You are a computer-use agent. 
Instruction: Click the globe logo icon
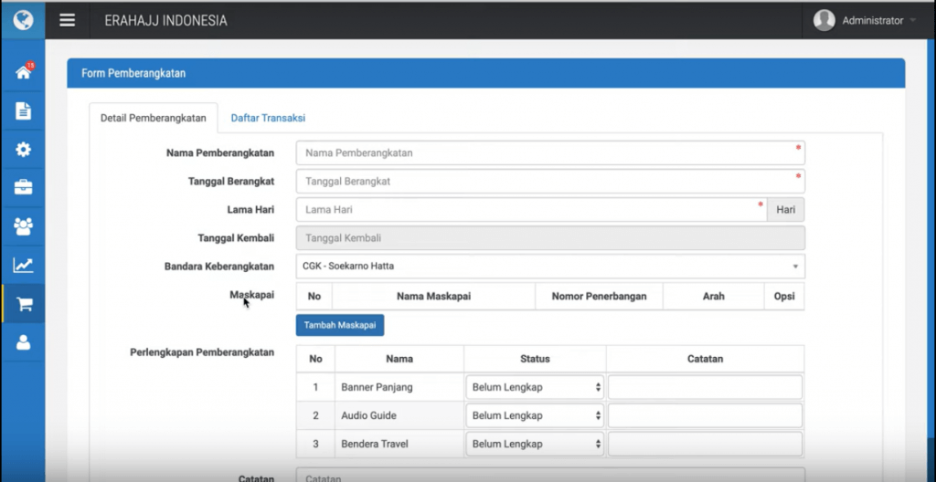click(x=23, y=19)
